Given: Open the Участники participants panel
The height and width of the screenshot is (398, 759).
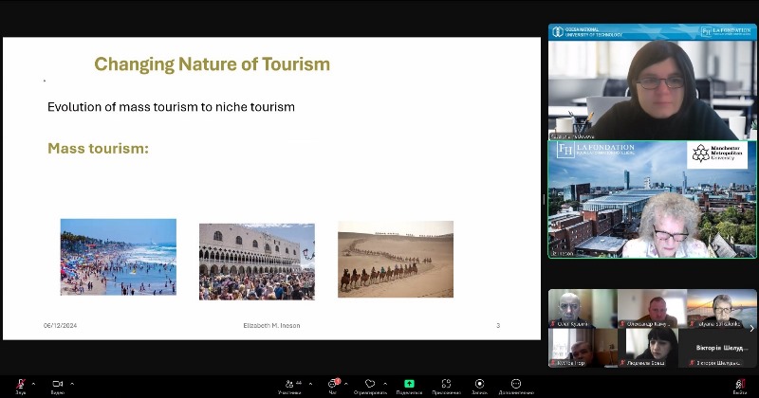Looking at the screenshot, I should click(289, 384).
